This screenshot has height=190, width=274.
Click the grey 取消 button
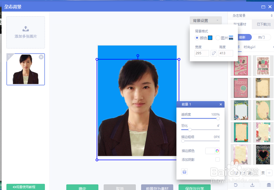120,187
